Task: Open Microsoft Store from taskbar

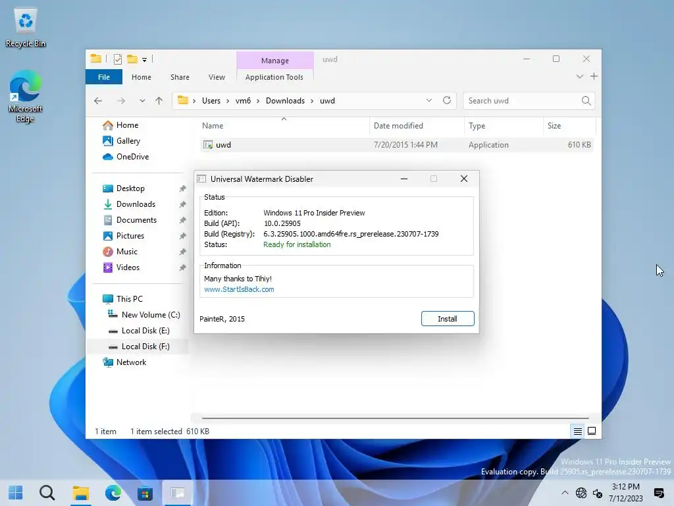Action: (145, 493)
